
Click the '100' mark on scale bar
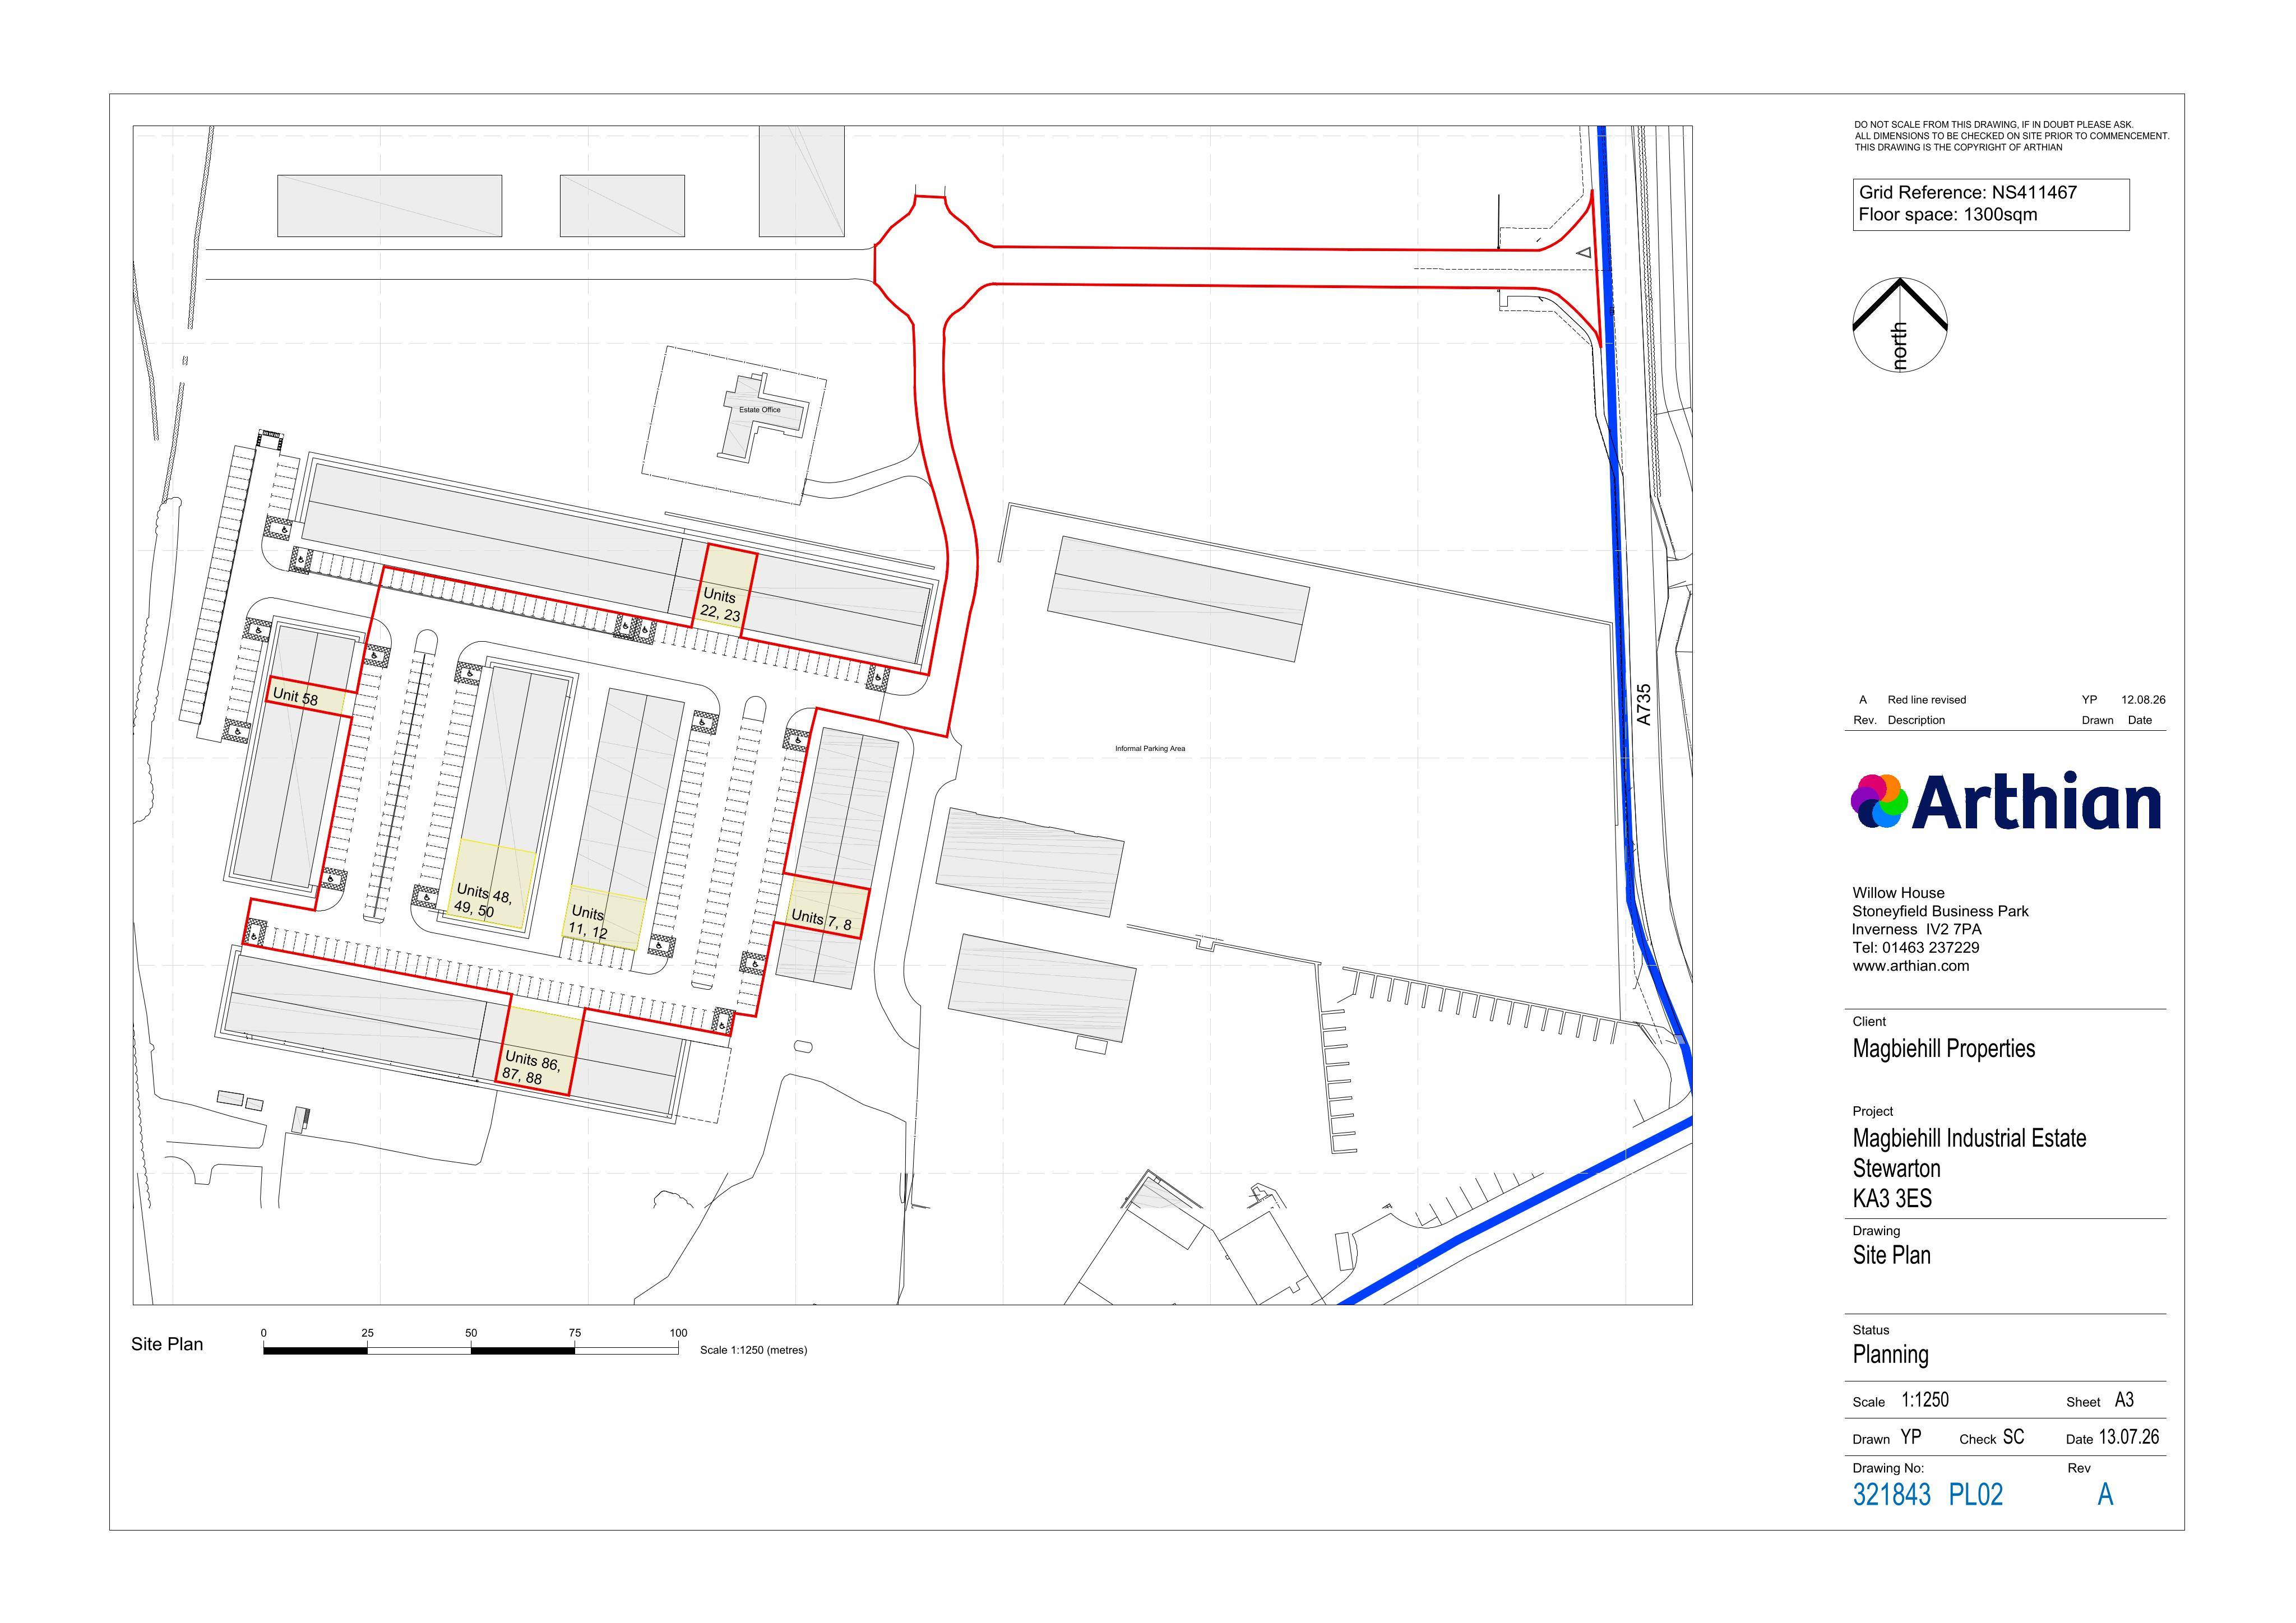[x=678, y=1333]
